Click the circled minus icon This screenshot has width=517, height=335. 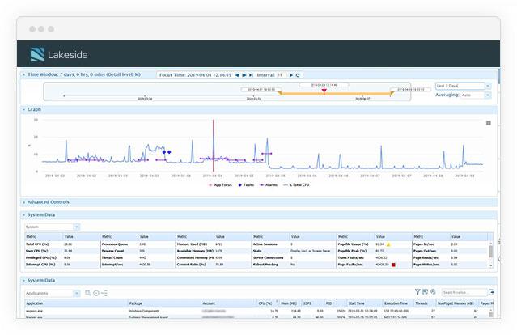[96, 293]
